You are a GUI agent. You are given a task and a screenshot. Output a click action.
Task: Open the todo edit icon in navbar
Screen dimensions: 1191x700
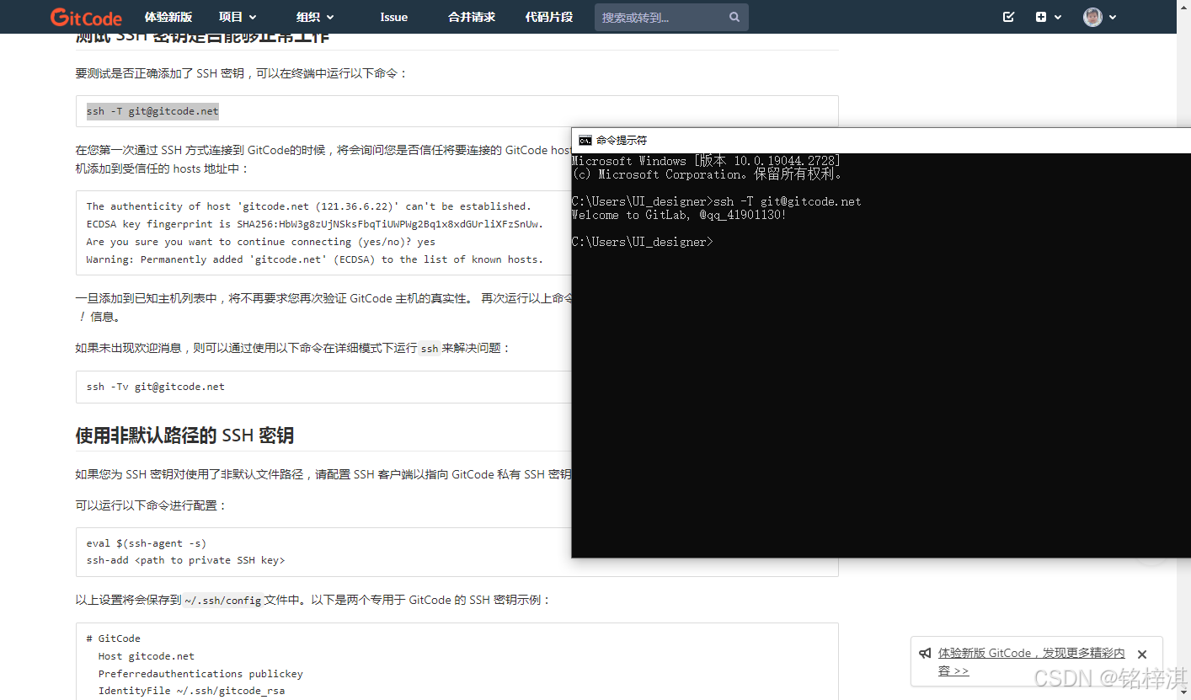pos(1009,17)
